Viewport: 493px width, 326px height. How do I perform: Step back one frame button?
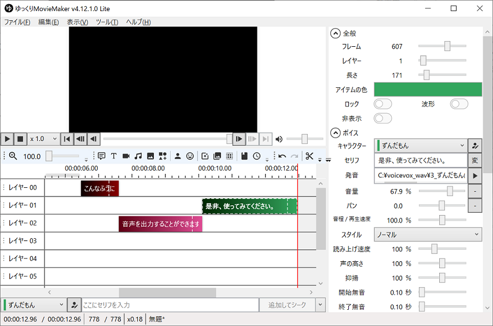[93, 139]
